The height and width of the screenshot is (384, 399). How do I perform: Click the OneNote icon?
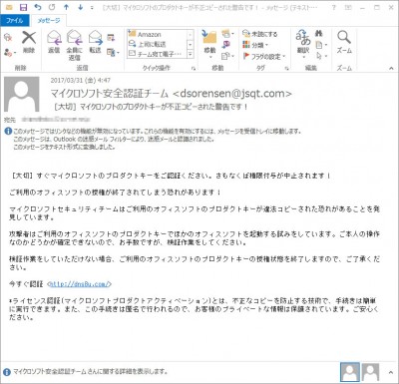pos(226,45)
